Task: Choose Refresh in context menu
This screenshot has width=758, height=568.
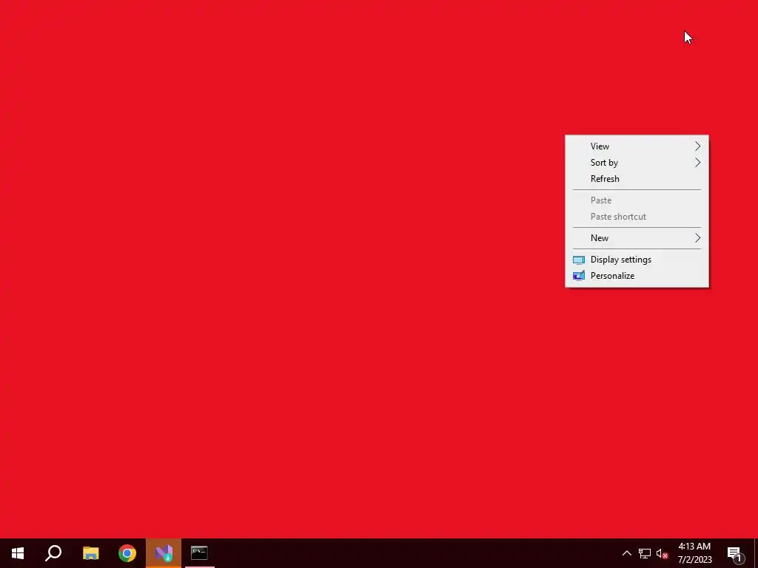Action: click(637, 179)
